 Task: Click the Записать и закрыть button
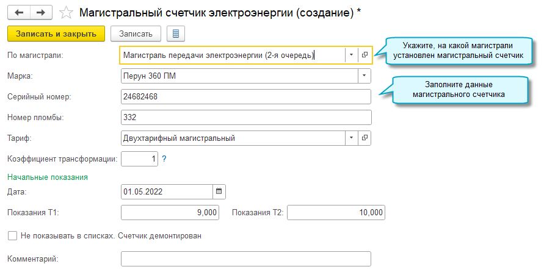pos(56,34)
